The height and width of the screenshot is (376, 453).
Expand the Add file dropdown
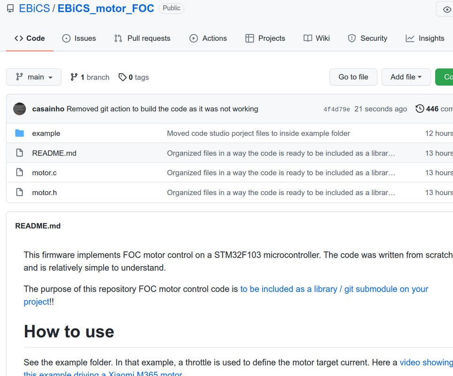pos(406,77)
